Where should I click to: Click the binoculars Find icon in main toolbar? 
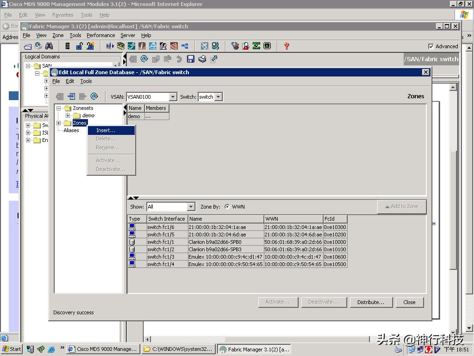click(49, 46)
